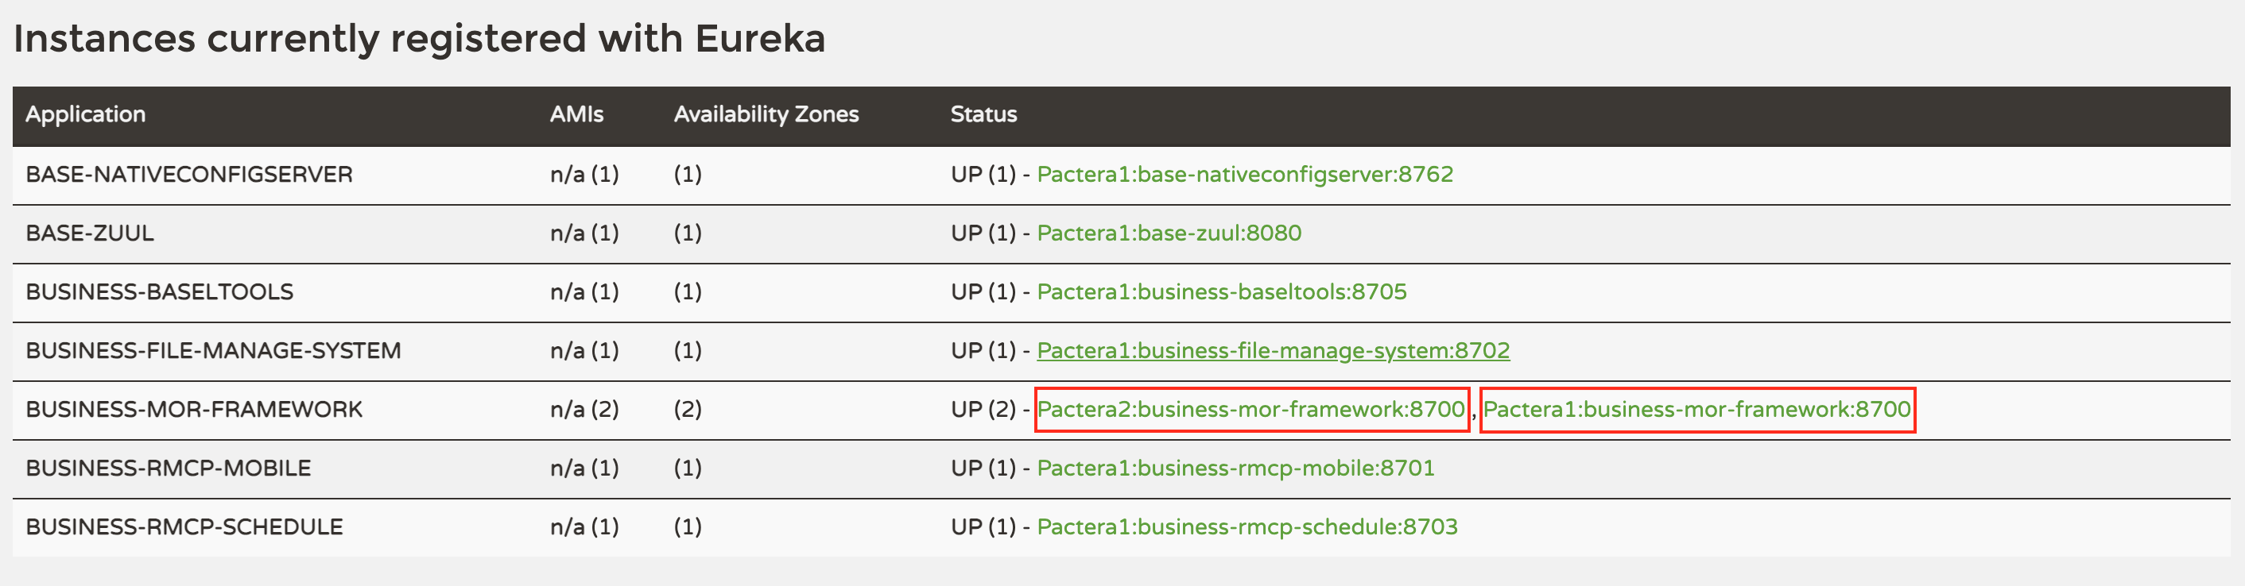Open Pactera2:business-mor-framework:8700 link
The width and height of the screenshot is (2245, 586).
pyautogui.click(x=1251, y=409)
